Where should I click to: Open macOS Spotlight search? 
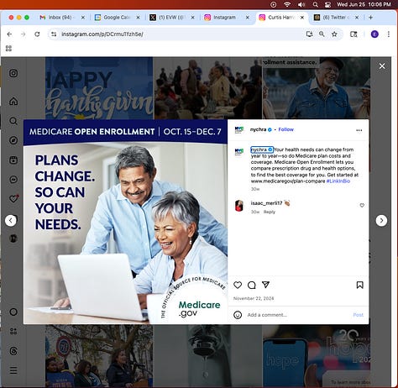pyautogui.click(x=316, y=4)
